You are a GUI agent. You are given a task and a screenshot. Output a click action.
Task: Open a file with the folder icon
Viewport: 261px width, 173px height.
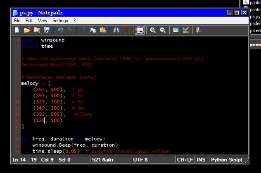pos(27,30)
